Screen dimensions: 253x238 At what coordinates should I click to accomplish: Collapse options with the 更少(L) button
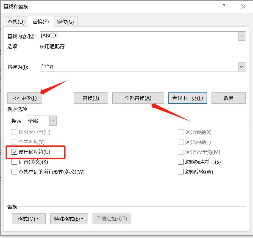[x=24, y=98]
